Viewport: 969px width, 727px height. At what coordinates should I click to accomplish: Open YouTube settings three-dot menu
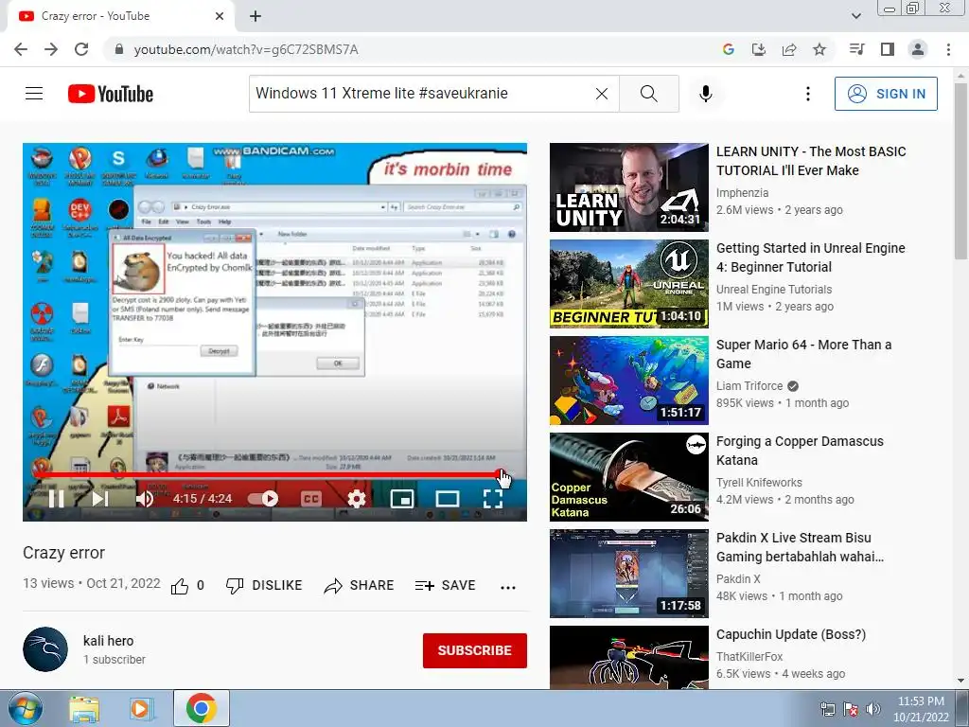click(x=808, y=94)
